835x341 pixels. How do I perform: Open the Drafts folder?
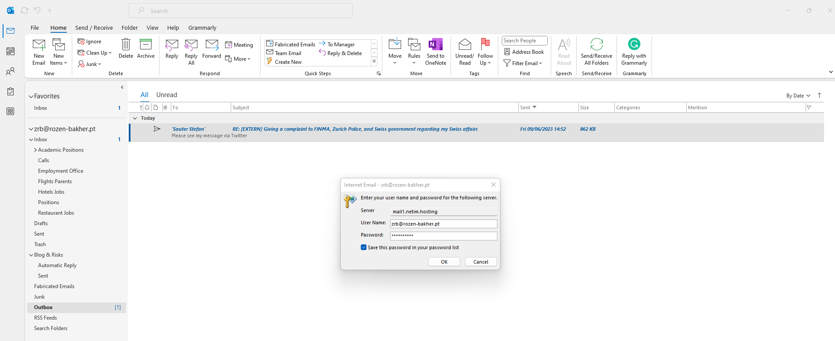tap(41, 223)
